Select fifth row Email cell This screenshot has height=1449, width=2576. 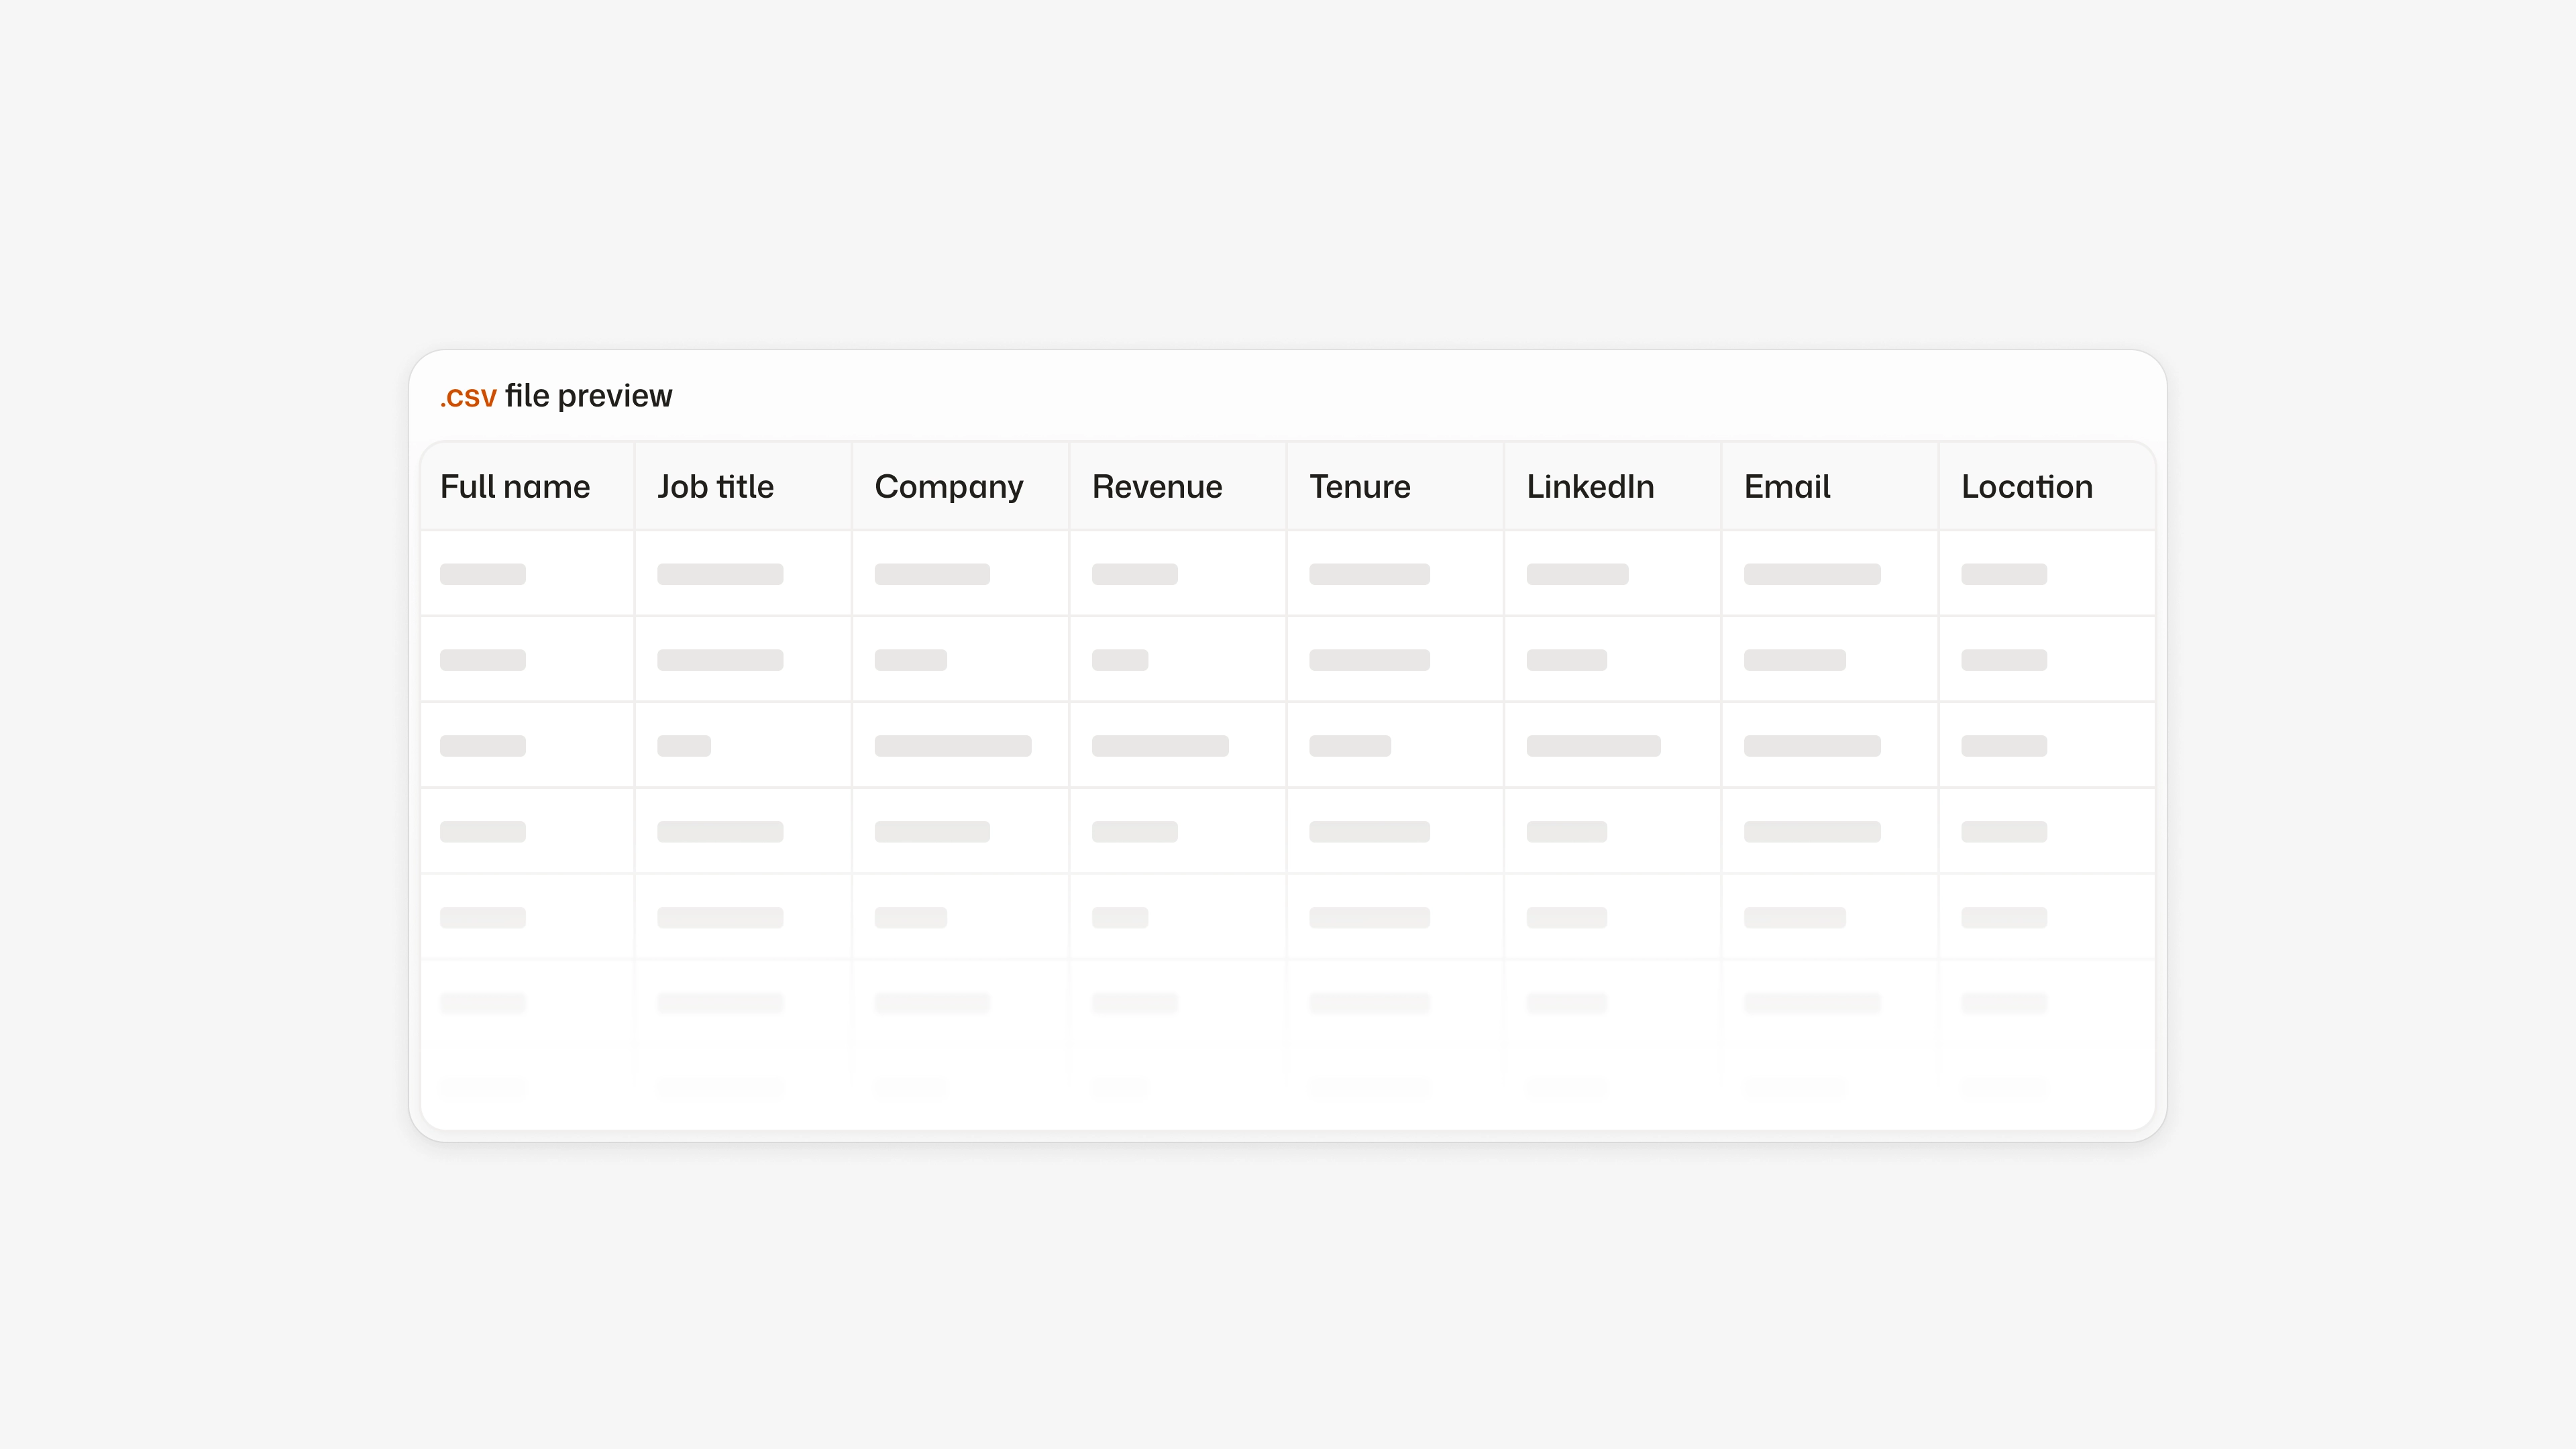[1794, 917]
